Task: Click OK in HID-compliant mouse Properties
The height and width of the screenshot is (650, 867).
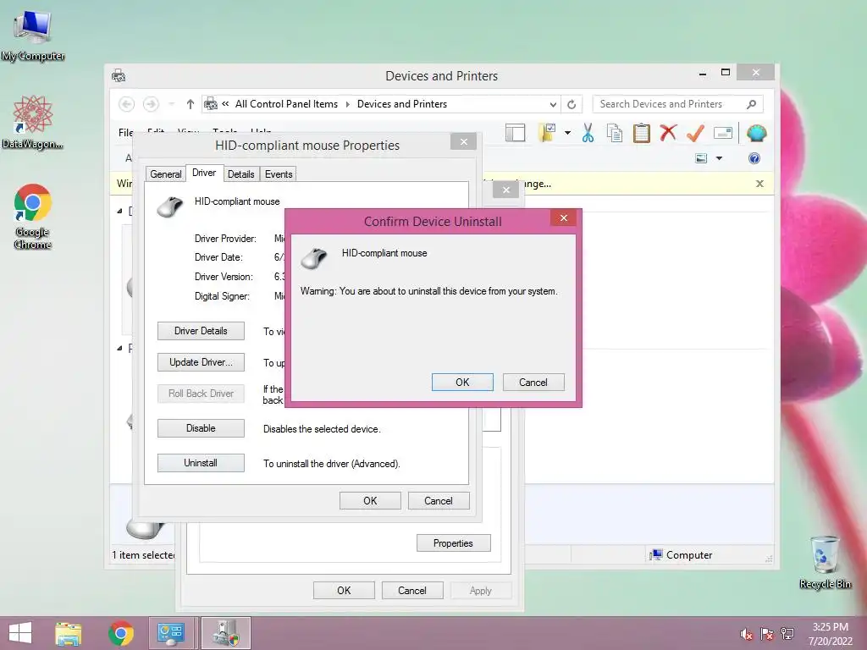Action: coord(370,501)
